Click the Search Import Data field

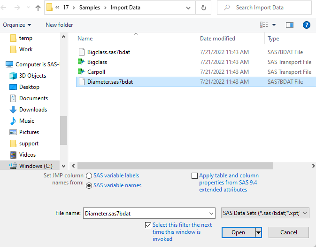pos(264,8)
